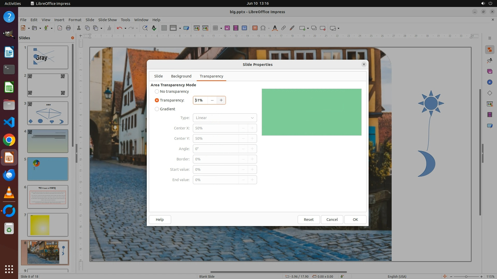Select the No transparency radio button
Viewport: 497px width, 279px height.
[157, 91]
